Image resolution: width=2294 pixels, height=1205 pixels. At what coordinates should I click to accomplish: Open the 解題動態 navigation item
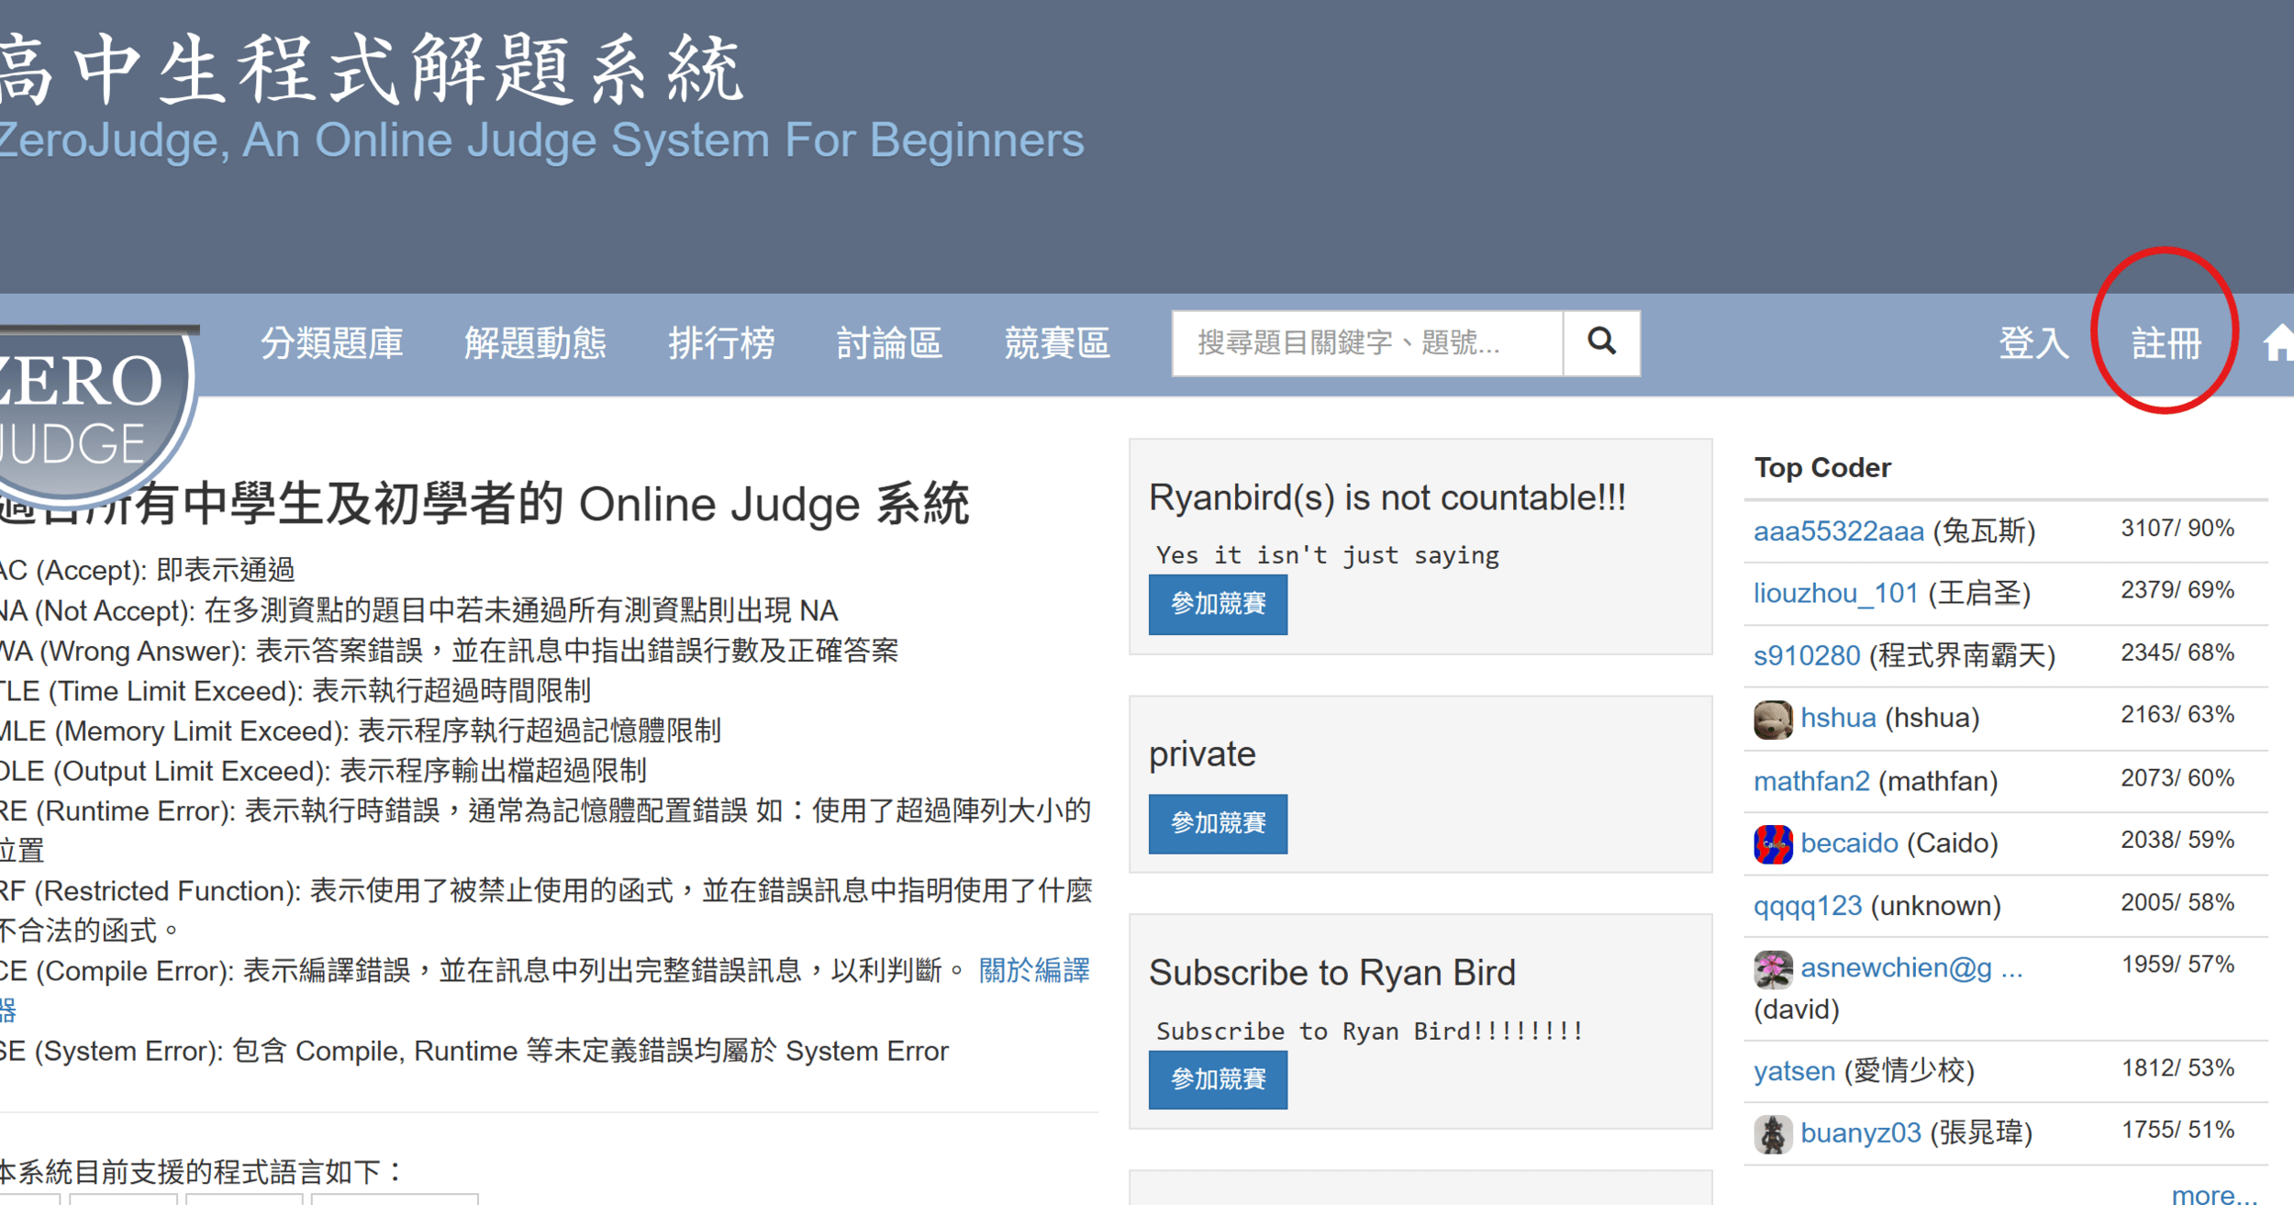[535, 343]
